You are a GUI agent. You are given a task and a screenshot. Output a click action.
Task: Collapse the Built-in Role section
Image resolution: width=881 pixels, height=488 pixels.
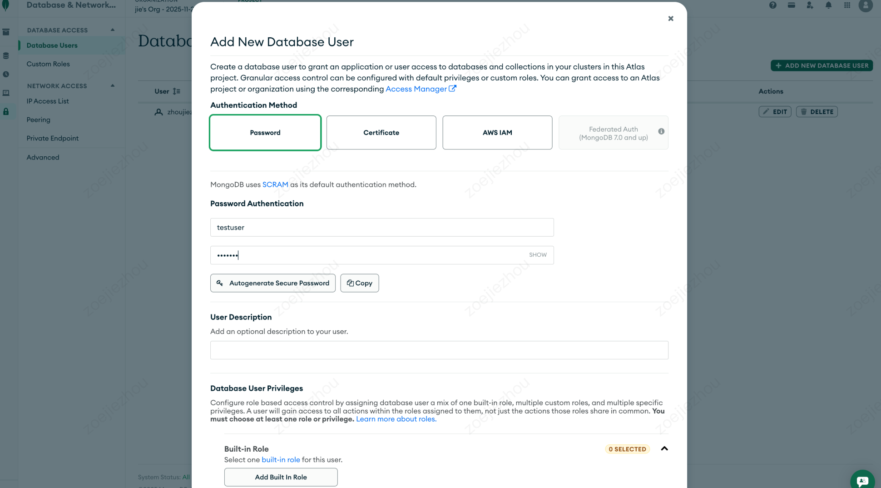point(664,448)
